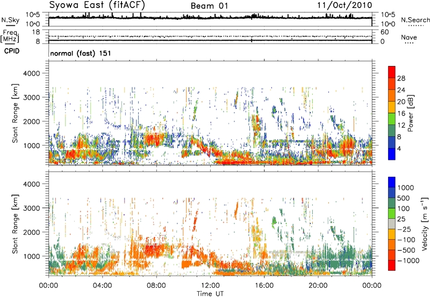Click the "CPID" row label
The width and height of the screenshot is (430, 297).
coord(12,51)
